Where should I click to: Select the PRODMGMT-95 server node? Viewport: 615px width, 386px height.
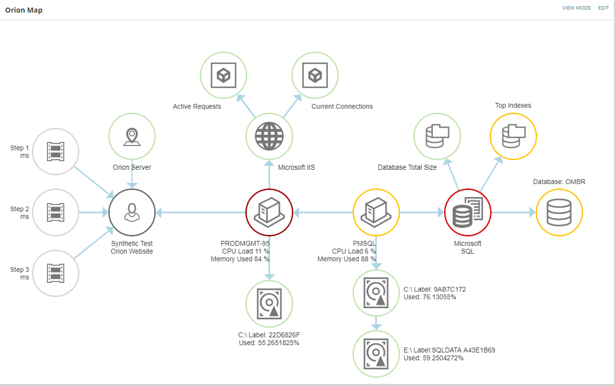point(270,213)
